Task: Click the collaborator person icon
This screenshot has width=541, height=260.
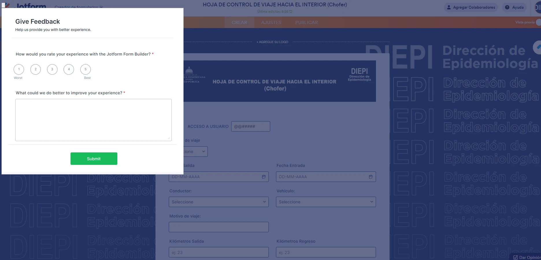Action: (449, 7)
